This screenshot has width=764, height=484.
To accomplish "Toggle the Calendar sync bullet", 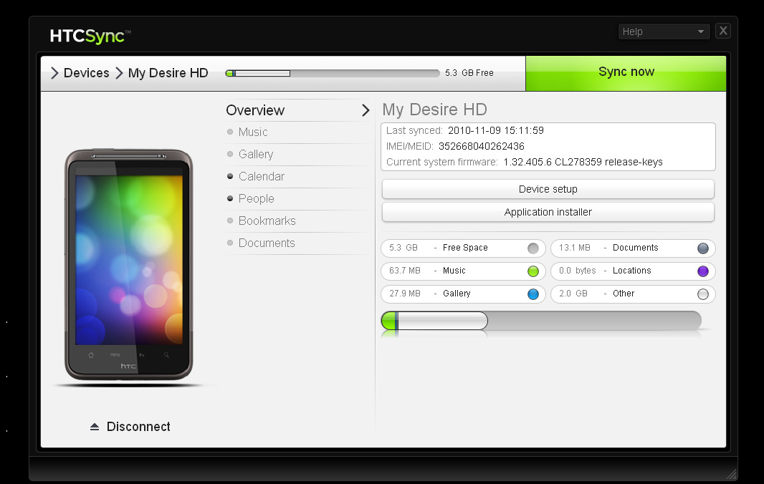I will coord(230,176).
